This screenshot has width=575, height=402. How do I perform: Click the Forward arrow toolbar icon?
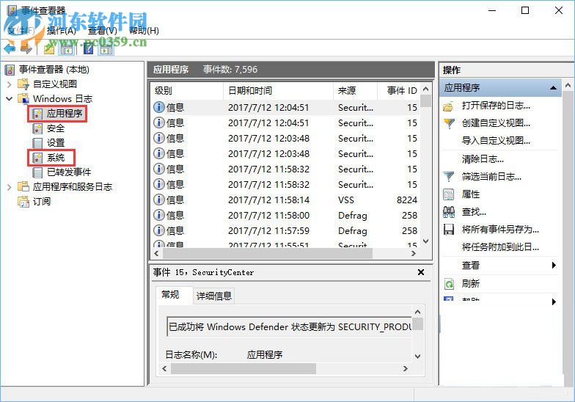point(26,48)
